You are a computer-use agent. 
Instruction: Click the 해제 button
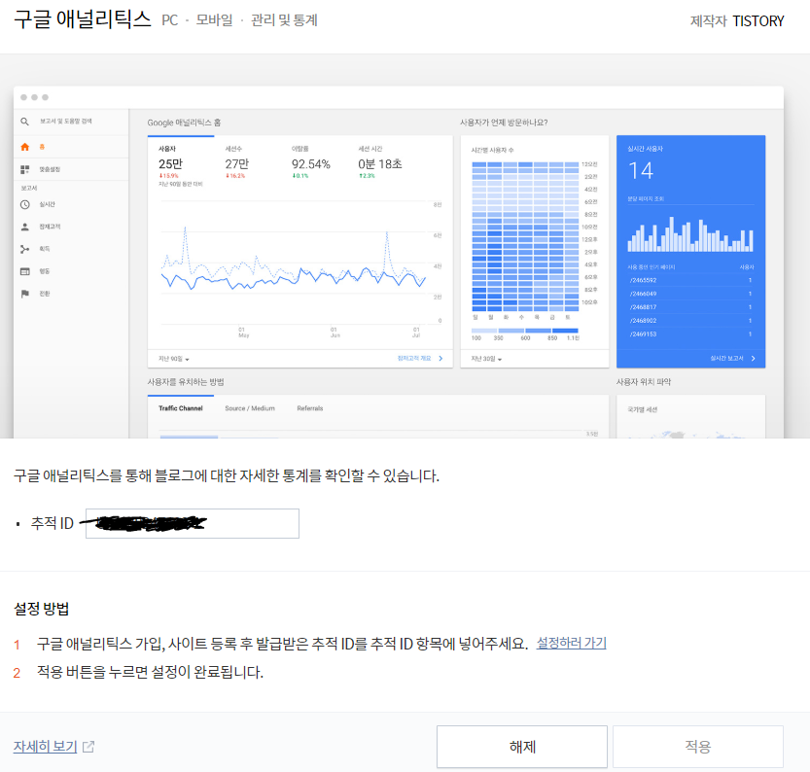click(522, 746)
